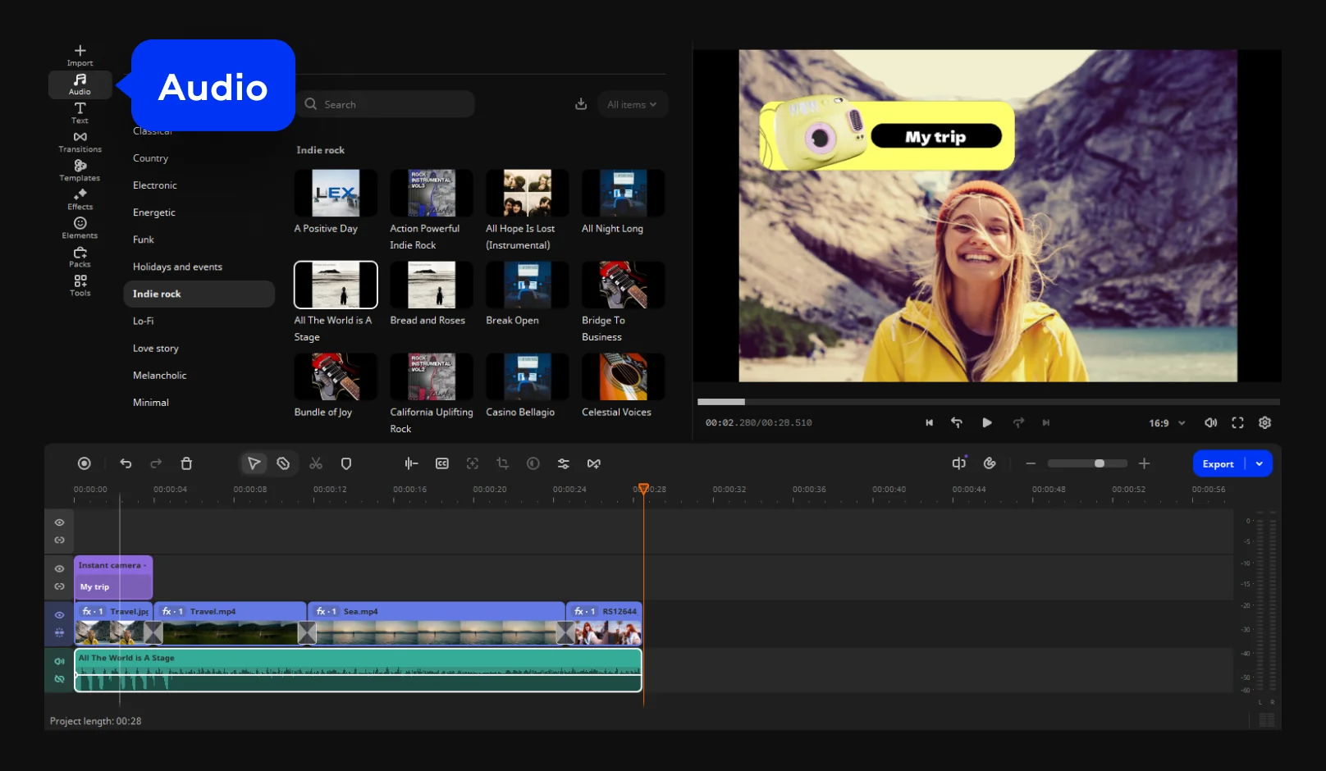
Task: Toggle link on top overlay track
Action: (59, 540)
